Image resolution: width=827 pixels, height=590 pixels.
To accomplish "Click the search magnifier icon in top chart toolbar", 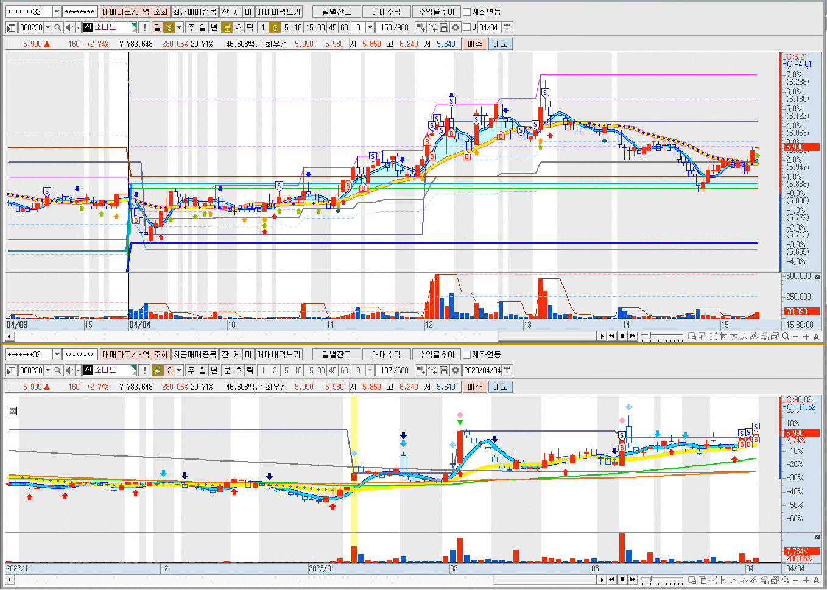I will click(x=58, y=27).
